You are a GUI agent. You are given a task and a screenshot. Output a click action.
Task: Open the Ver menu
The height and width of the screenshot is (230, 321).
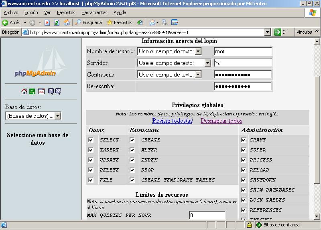click(47, 12)
